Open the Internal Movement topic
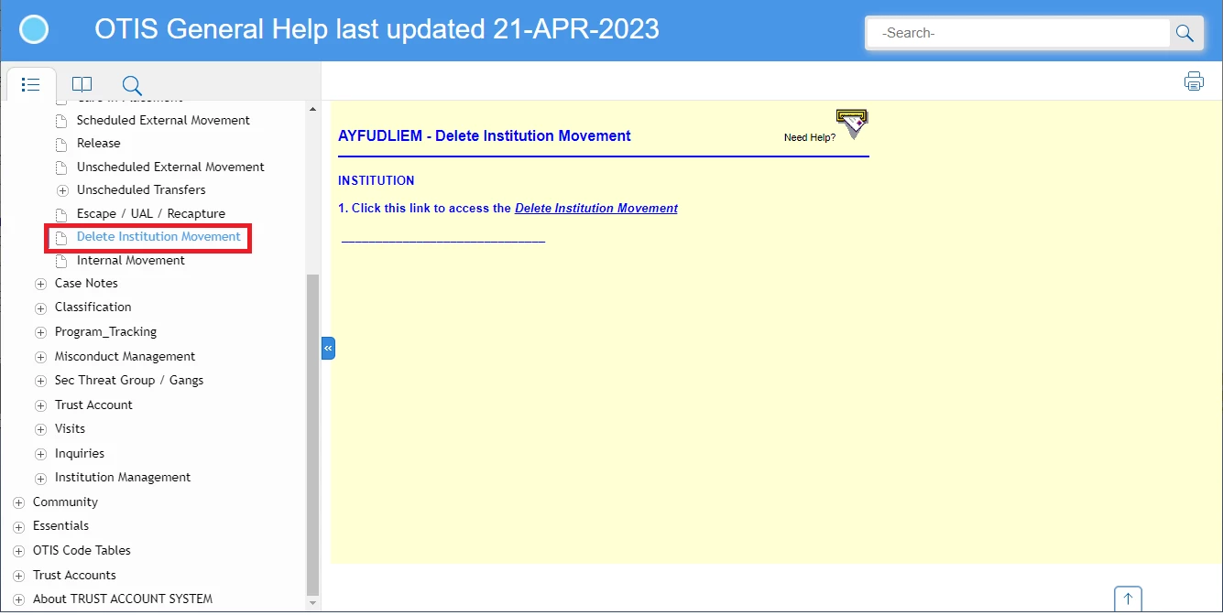1223x615 pixels. (131, 260)
